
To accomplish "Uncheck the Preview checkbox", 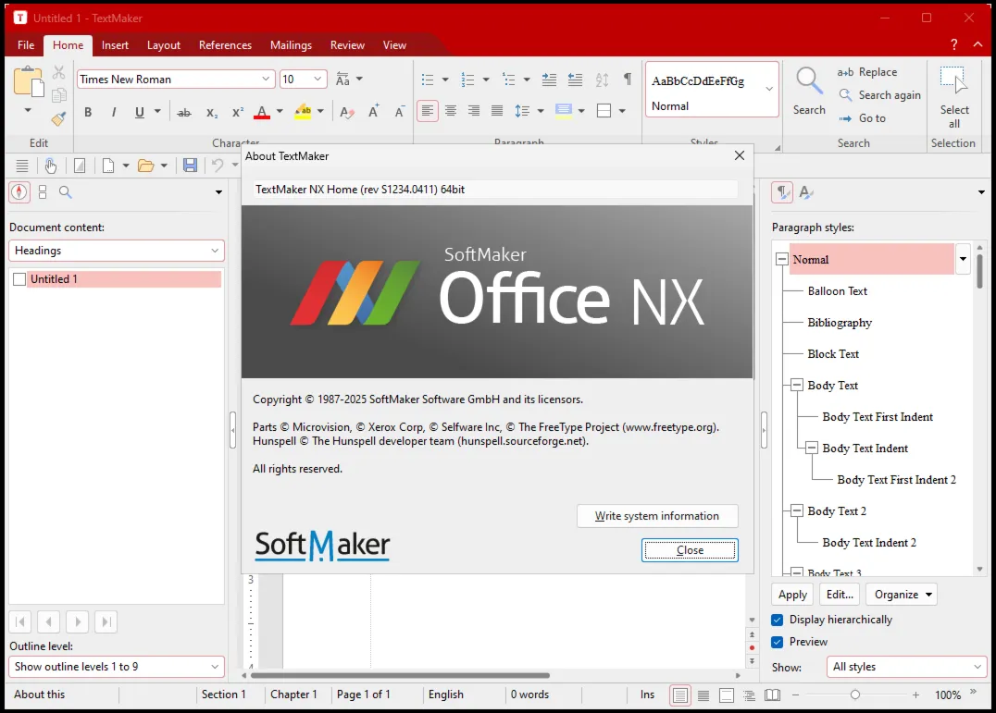I will click(778, 642).
